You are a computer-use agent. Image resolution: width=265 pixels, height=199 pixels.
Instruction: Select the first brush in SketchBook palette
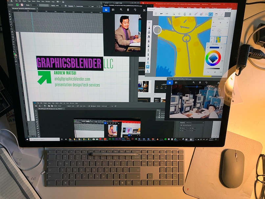pyautogui.click(x=149, y=27)
